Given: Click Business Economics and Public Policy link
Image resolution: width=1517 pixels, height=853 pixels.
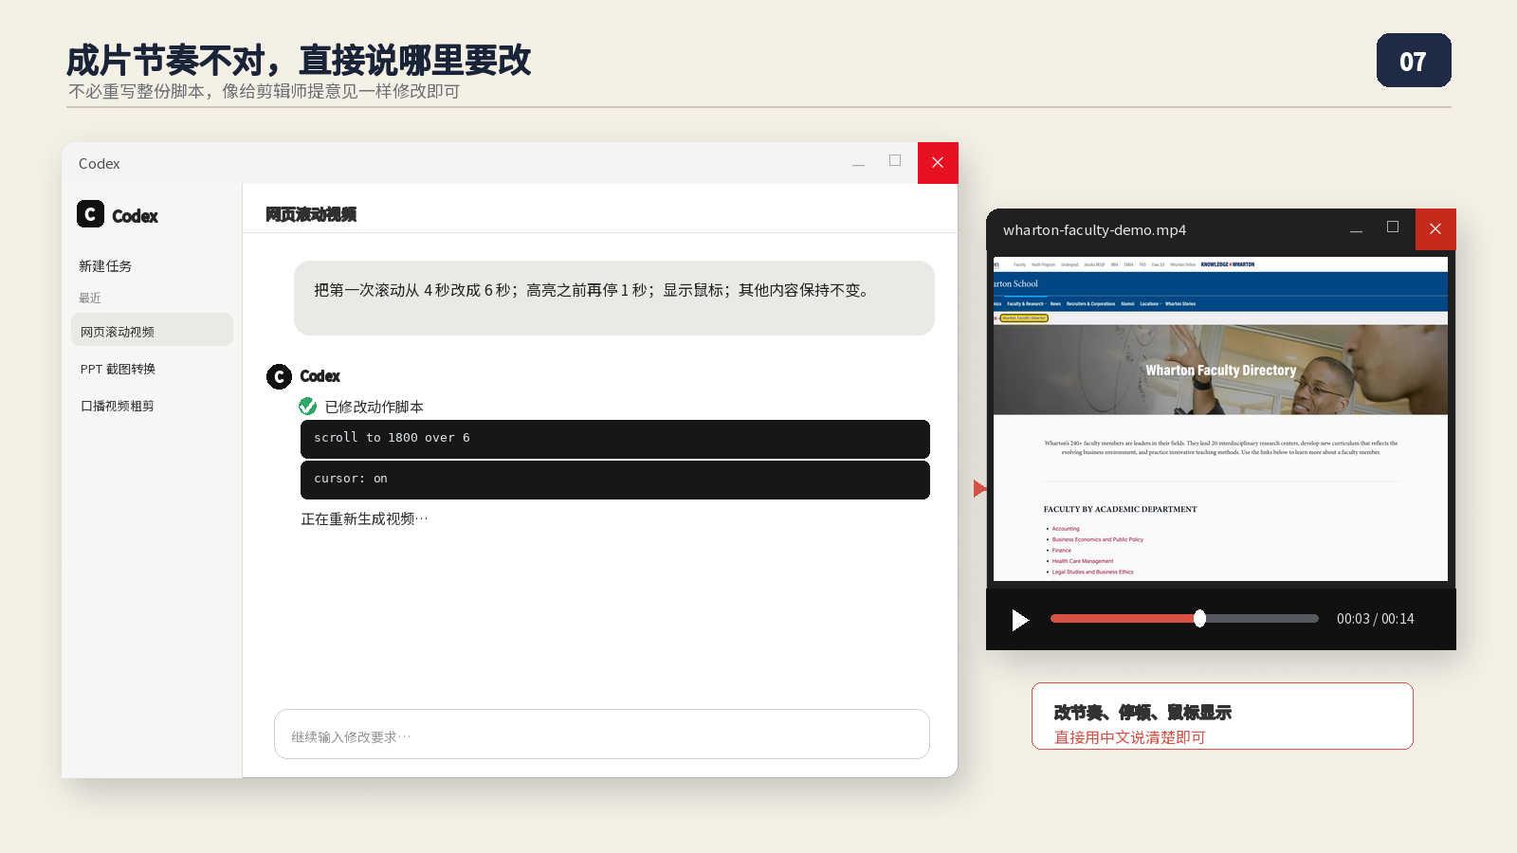Looking at the screenshot, I should coord(1097,539).
